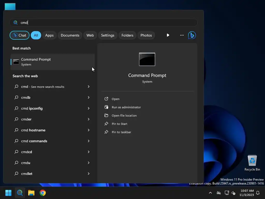Image resolution: width=265 pixels, height=199 pixels.
Task: Filter results by Photos
Action: coord(146,35)
